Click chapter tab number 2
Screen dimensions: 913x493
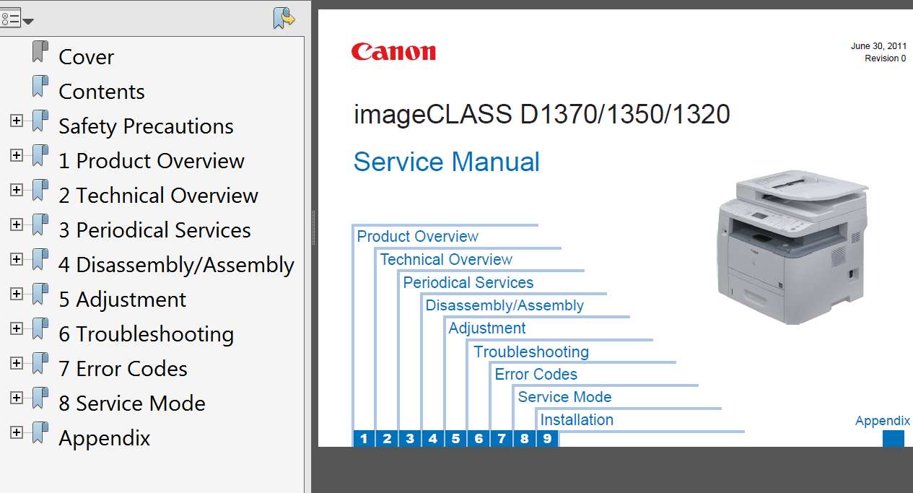387,438
